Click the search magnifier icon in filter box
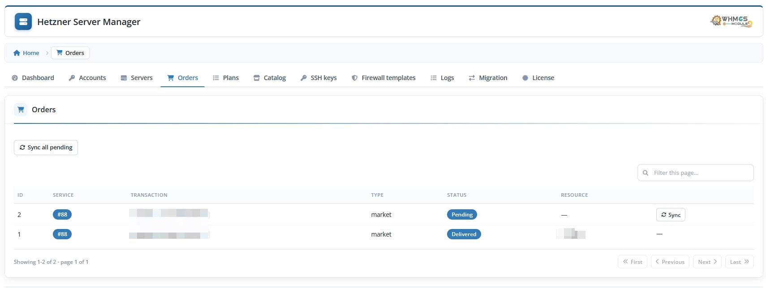 point(646,173)
